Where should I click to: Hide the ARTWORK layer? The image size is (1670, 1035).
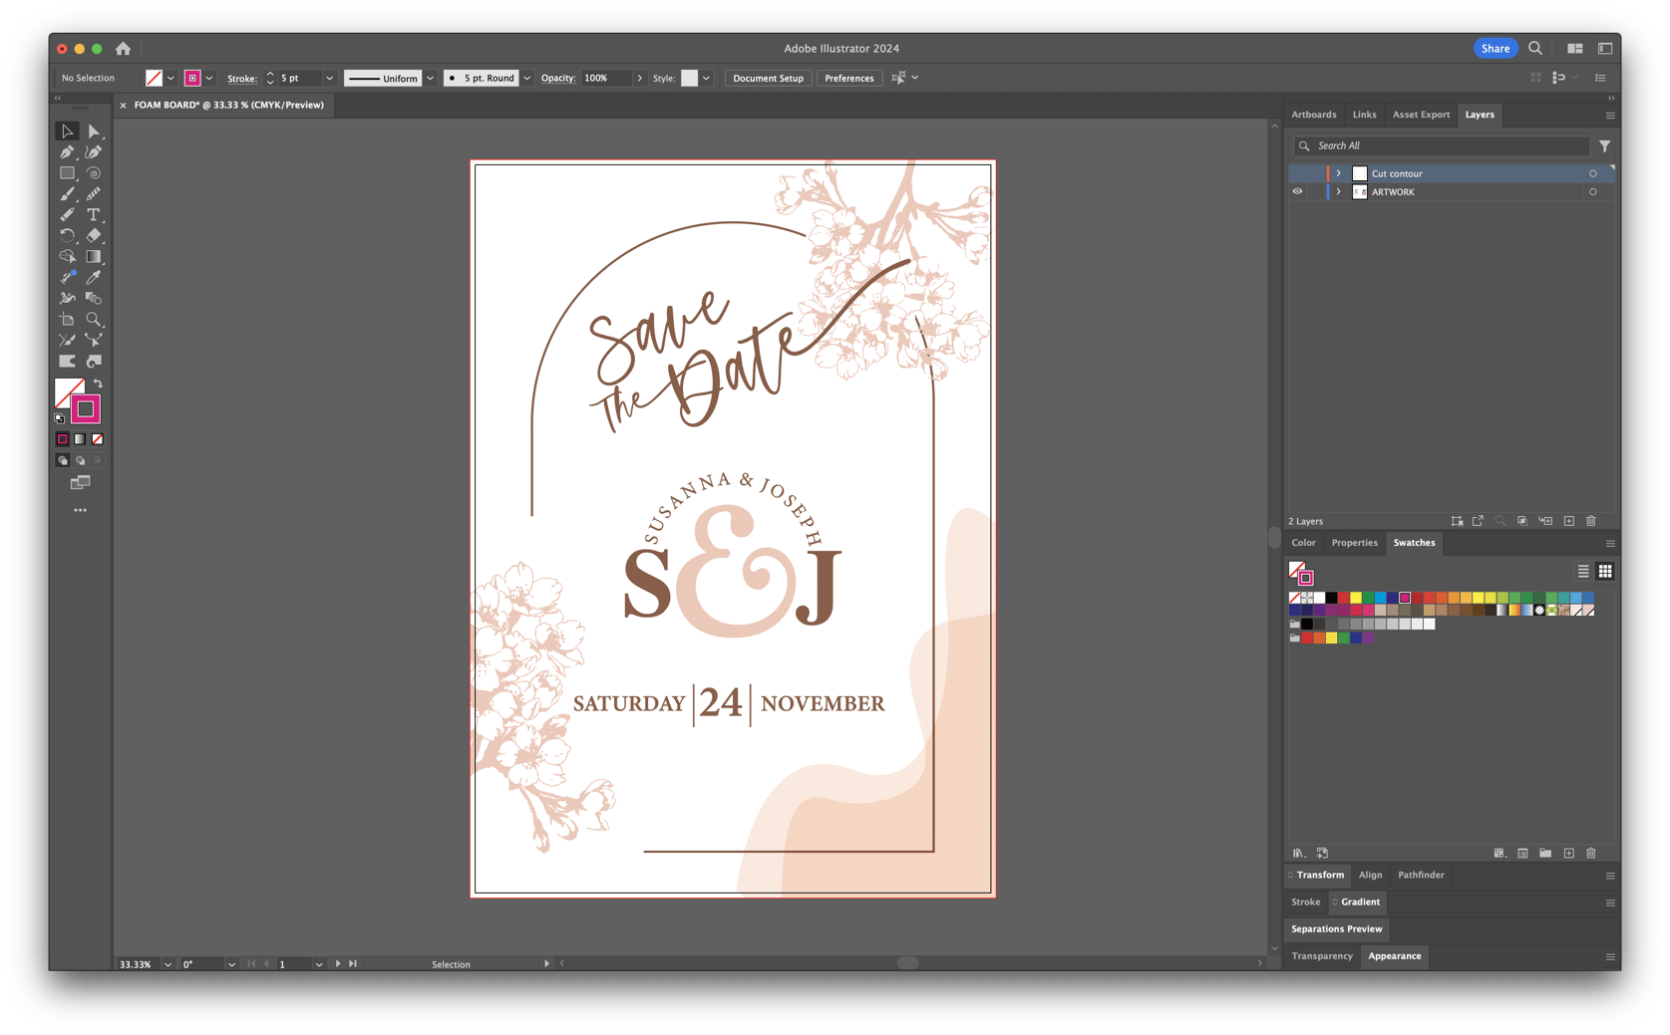(x=1297, y=192)
